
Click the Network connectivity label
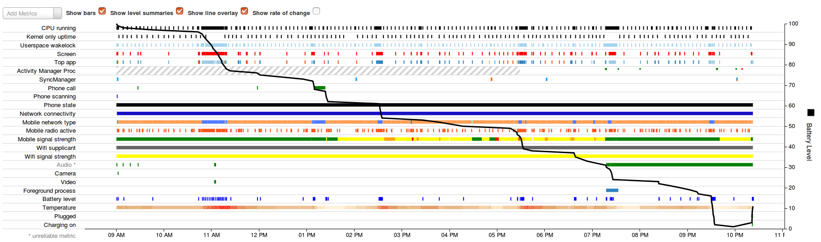47,114
